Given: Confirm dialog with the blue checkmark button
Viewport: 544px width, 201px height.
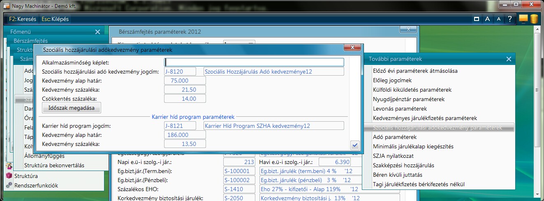Looking at the screenshot, I should [x=355, y=145].
